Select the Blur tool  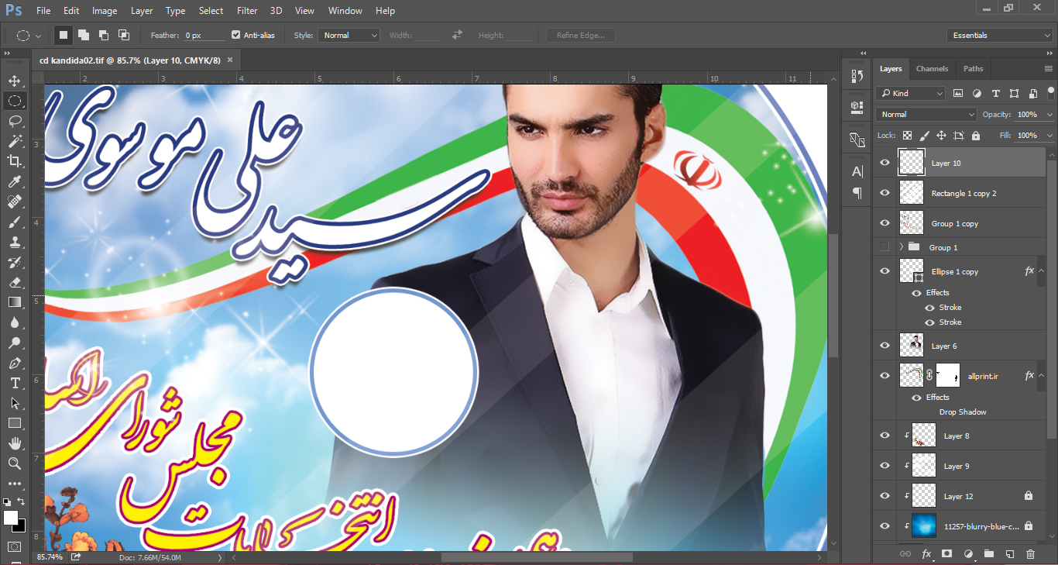tap(15, 322)
